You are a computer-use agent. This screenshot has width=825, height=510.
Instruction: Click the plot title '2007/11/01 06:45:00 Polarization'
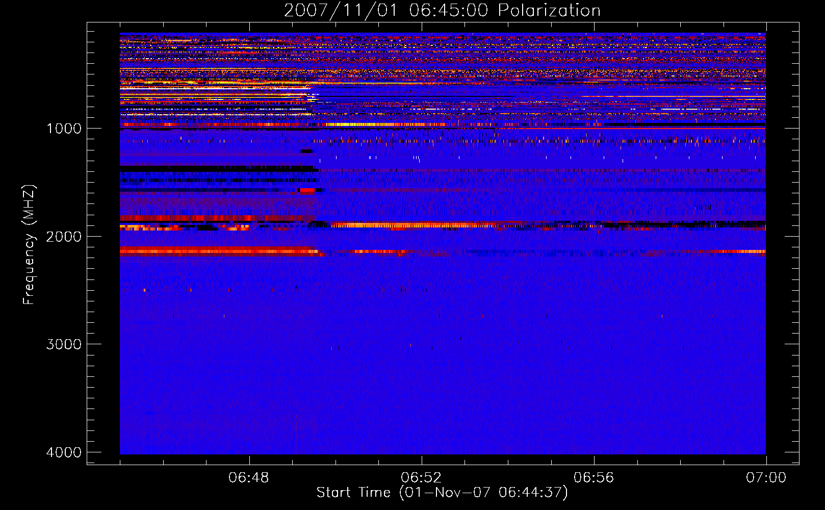tap(442, 10)
